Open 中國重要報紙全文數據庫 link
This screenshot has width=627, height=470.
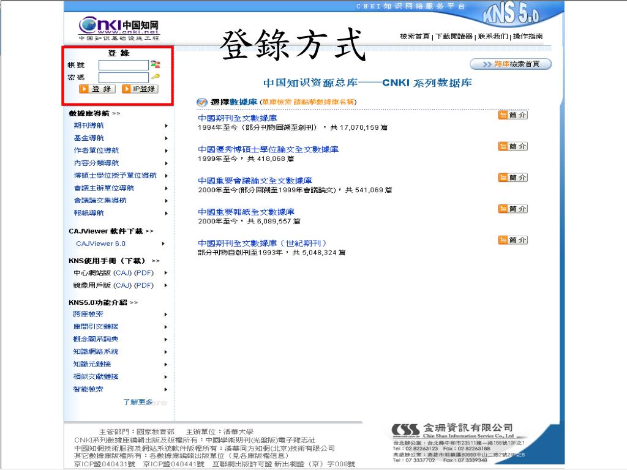(246, 212)
